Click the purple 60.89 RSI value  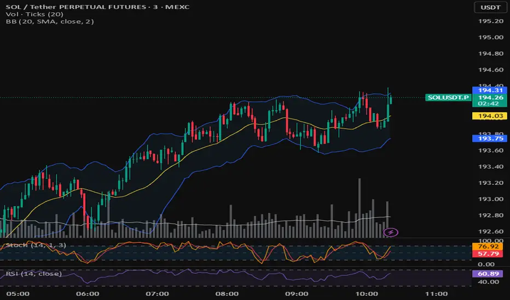(x=489, y=274)
